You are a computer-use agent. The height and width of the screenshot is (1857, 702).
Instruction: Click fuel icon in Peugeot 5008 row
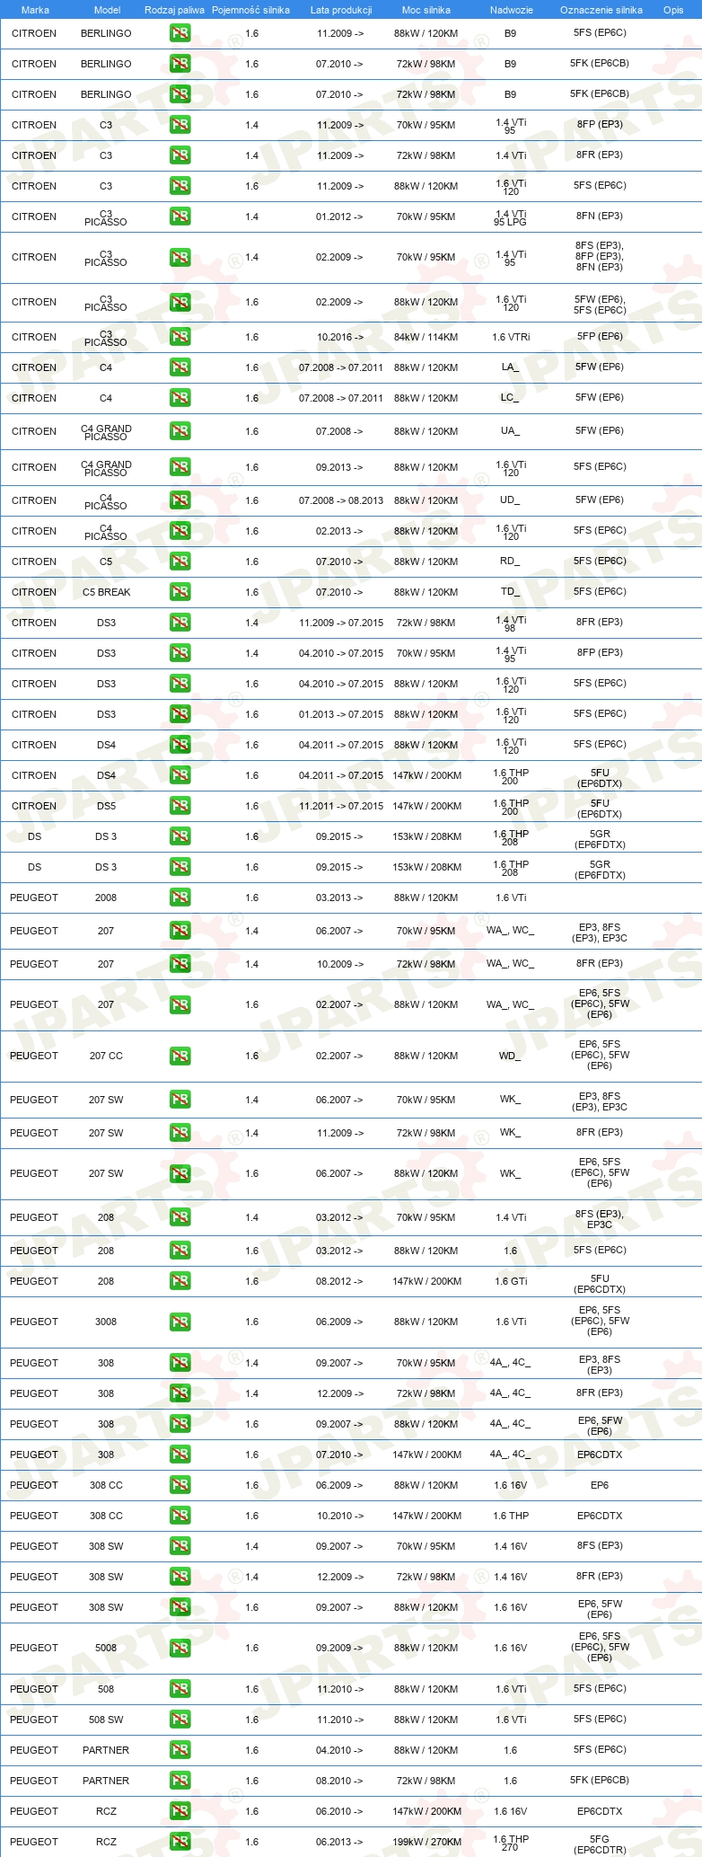(x=180, y=1648)
